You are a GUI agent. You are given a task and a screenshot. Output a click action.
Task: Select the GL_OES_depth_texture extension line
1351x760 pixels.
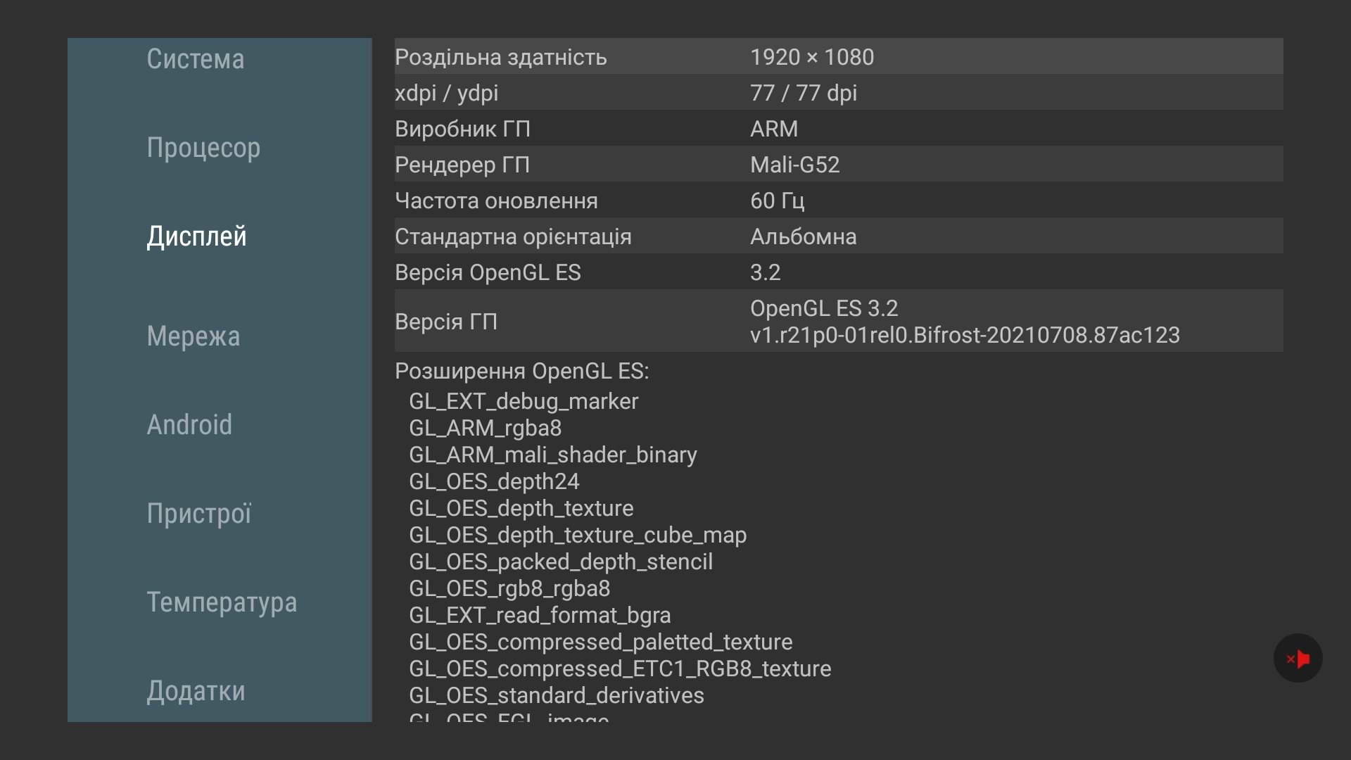click(x=521, y=508)
